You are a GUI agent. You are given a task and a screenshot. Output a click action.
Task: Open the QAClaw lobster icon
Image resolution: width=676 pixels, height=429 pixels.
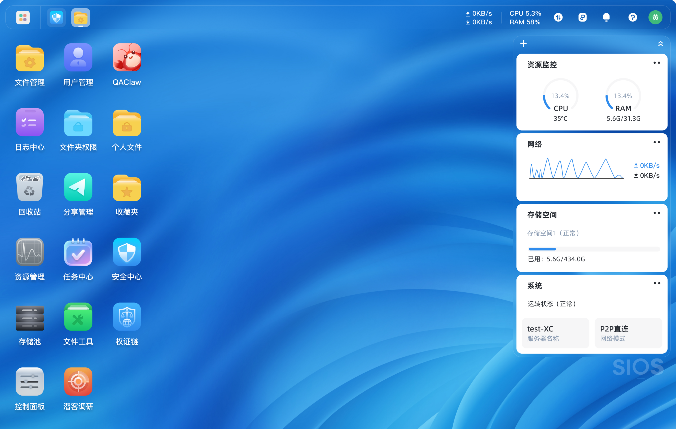(x=127, y=58)
